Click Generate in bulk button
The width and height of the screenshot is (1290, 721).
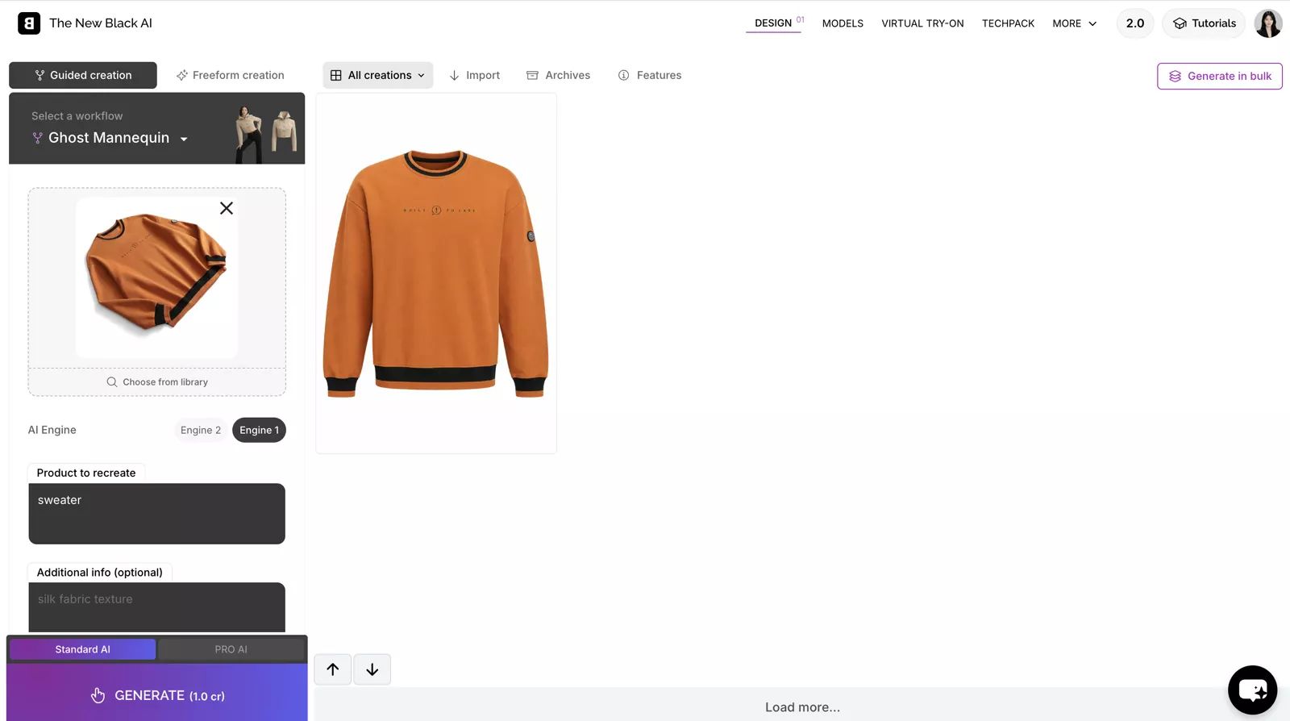(x=1220, y=76)
